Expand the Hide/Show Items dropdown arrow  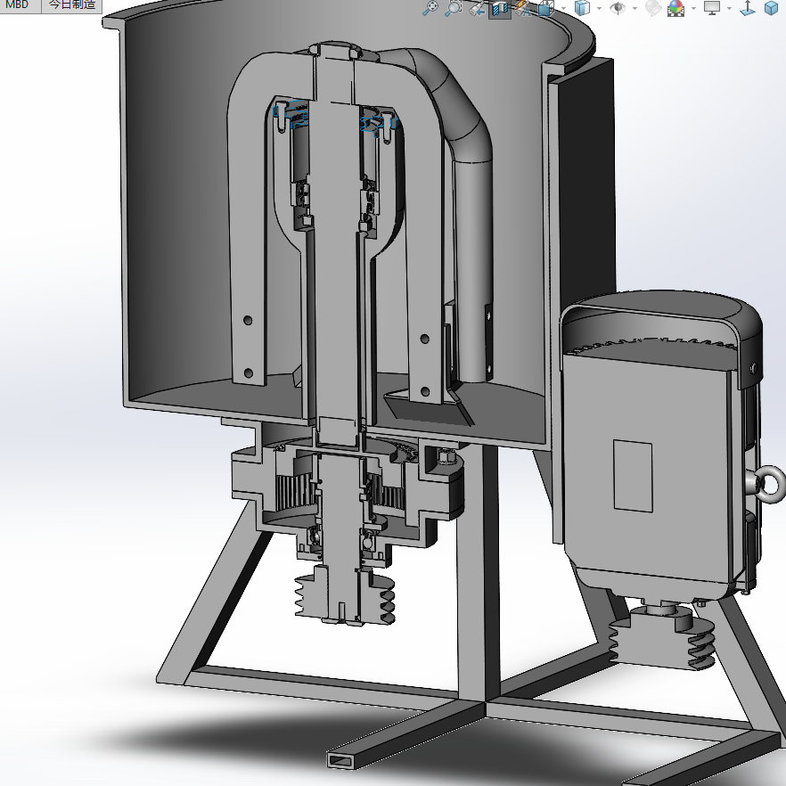635,9
